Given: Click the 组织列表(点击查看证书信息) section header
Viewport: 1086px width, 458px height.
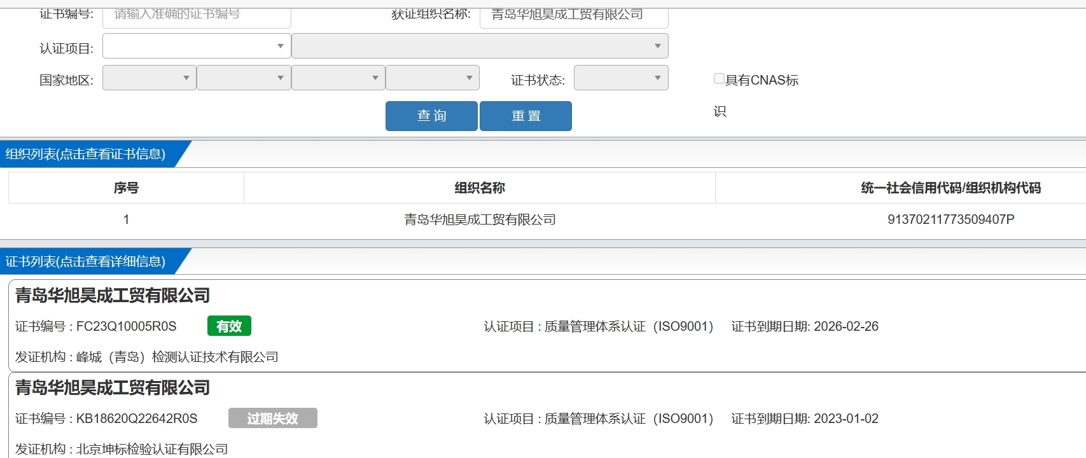Looking at the screenshot, I should pos(86,154).
